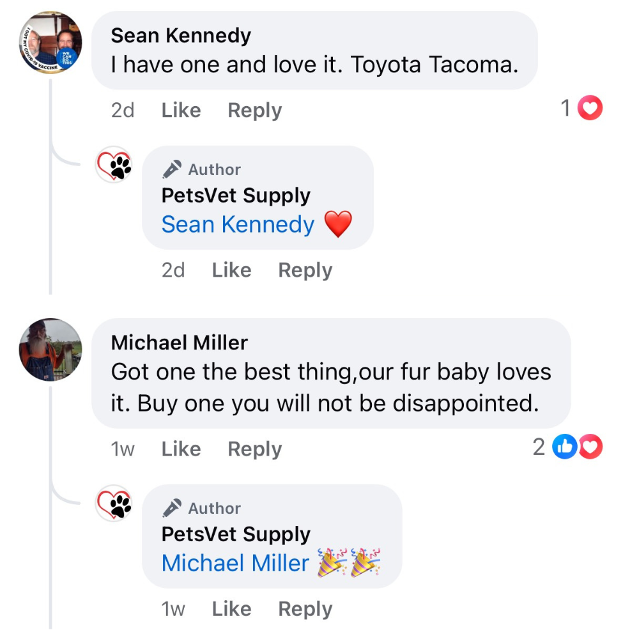This screenshot has height=639, width=639.
Task: Open Michael Miller's profile picture
Action: coord(50,350)
